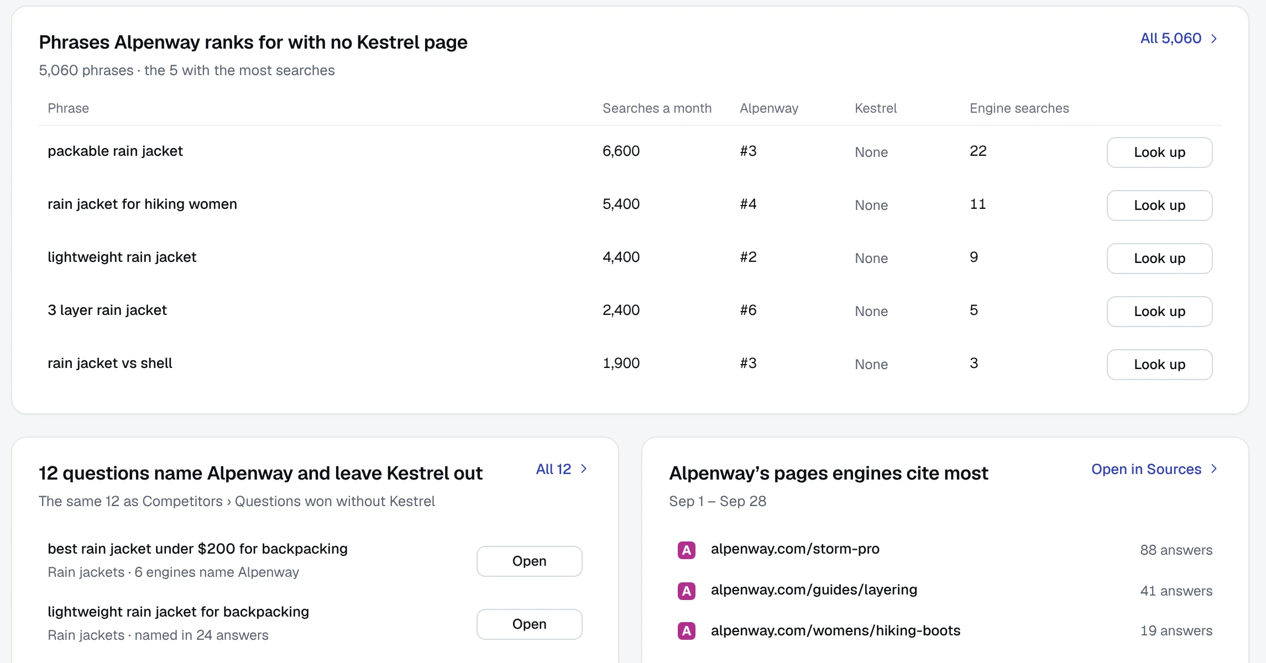Click the 41 answers count
Viewport: 1266px width, 663px height.
click(1176, 591)
